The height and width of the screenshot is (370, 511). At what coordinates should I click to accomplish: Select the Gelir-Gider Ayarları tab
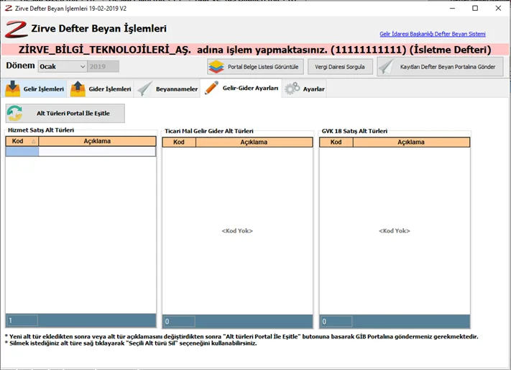pyautogui.click(x=241, y=88)
